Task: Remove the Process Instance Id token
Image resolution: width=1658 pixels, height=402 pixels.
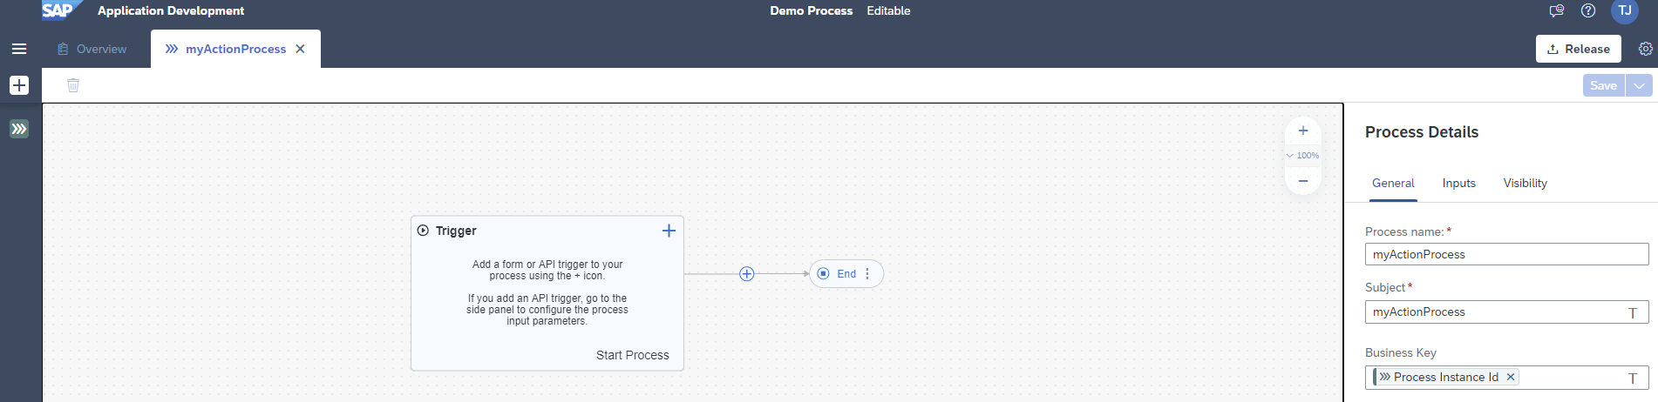Action: click(1511, 377)
